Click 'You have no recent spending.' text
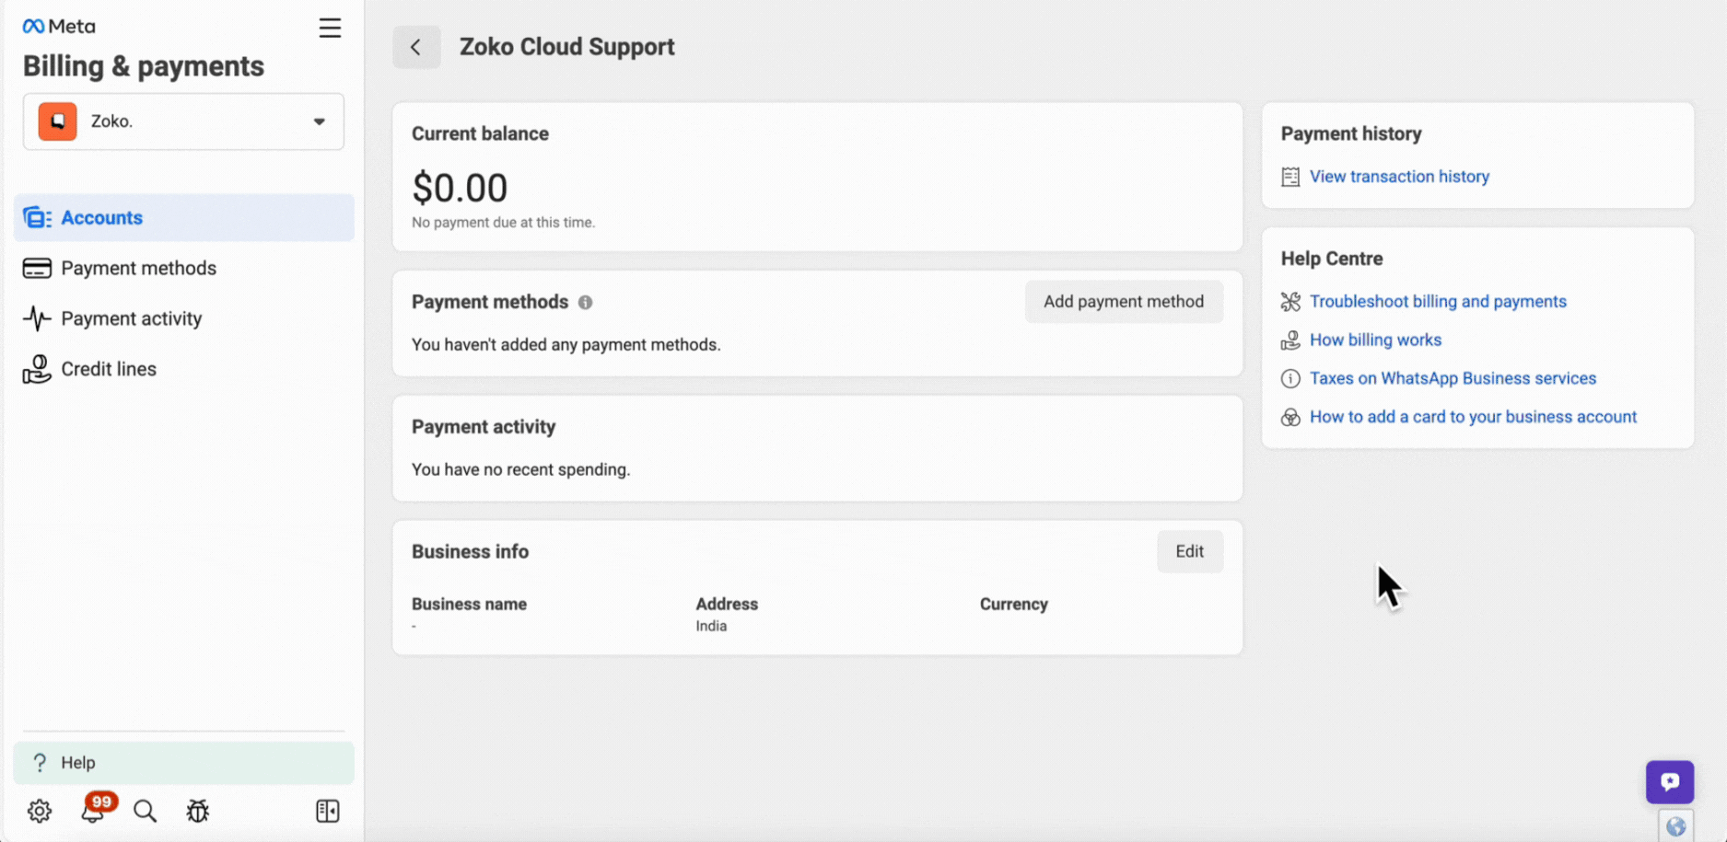Screen dimensions: 1727x842 (520, 469)
